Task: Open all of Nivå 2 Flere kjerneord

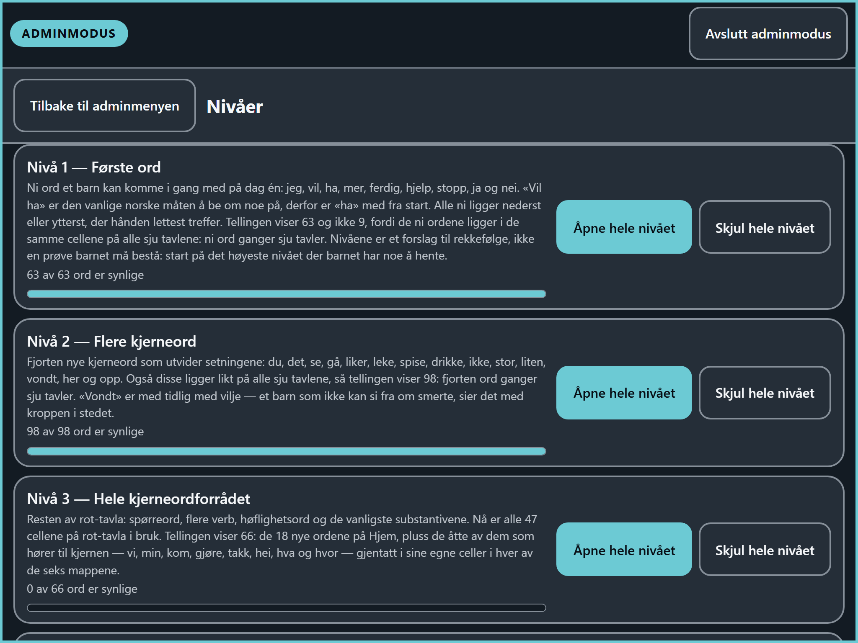Action: tap(624, 393)
